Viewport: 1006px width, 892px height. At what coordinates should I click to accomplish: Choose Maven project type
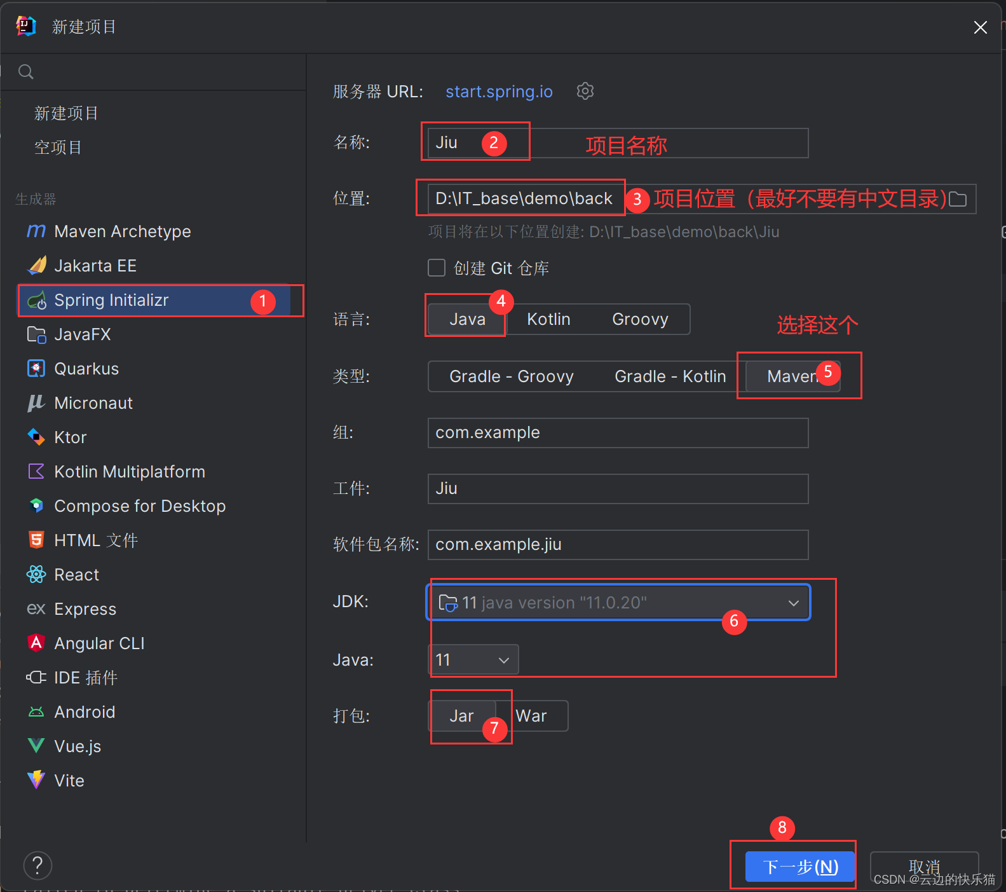793,376
